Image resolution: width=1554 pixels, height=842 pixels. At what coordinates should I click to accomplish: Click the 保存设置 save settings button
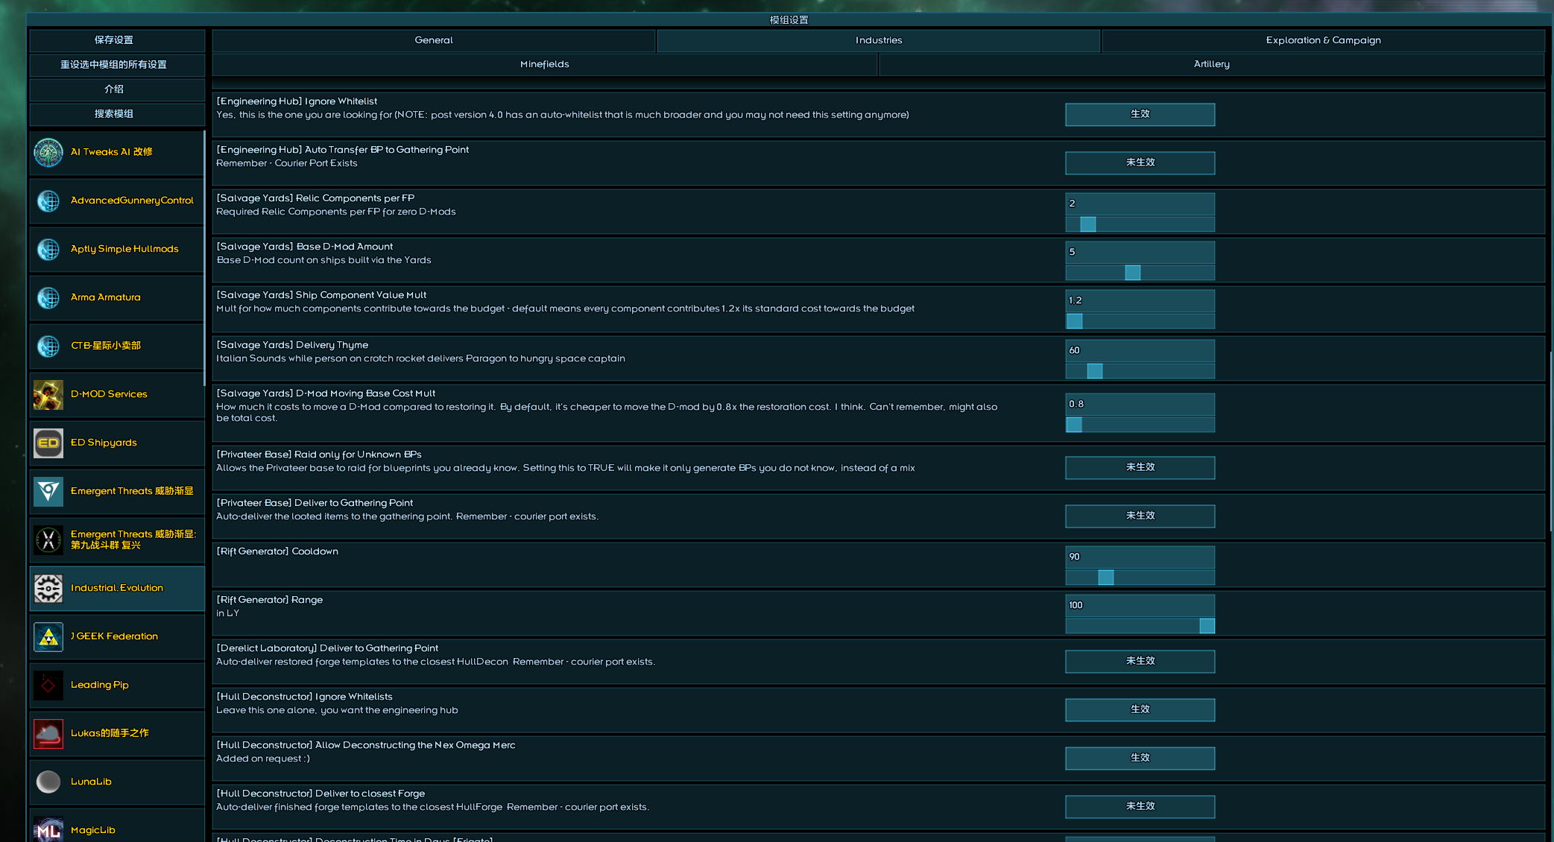pyautogui.click(x=114, y=40)
